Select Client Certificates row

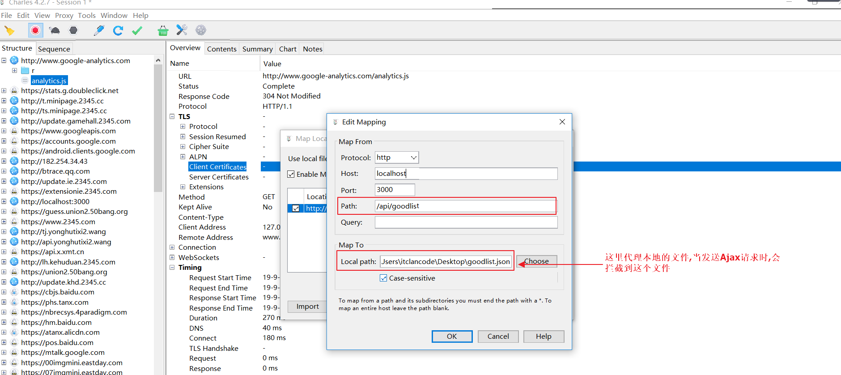218,166
